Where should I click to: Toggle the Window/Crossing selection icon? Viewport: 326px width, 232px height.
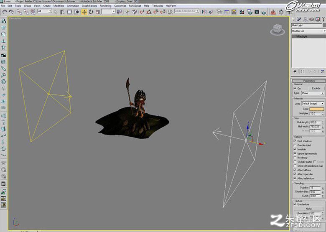76,12
